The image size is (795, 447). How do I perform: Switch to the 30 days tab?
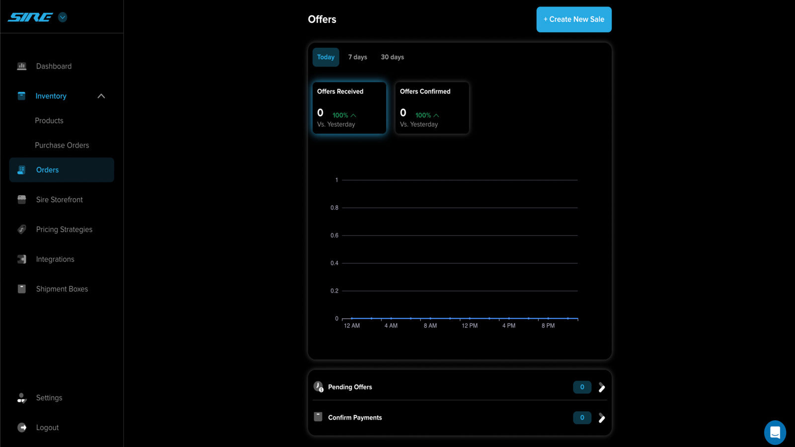click(x=393, y=57)
